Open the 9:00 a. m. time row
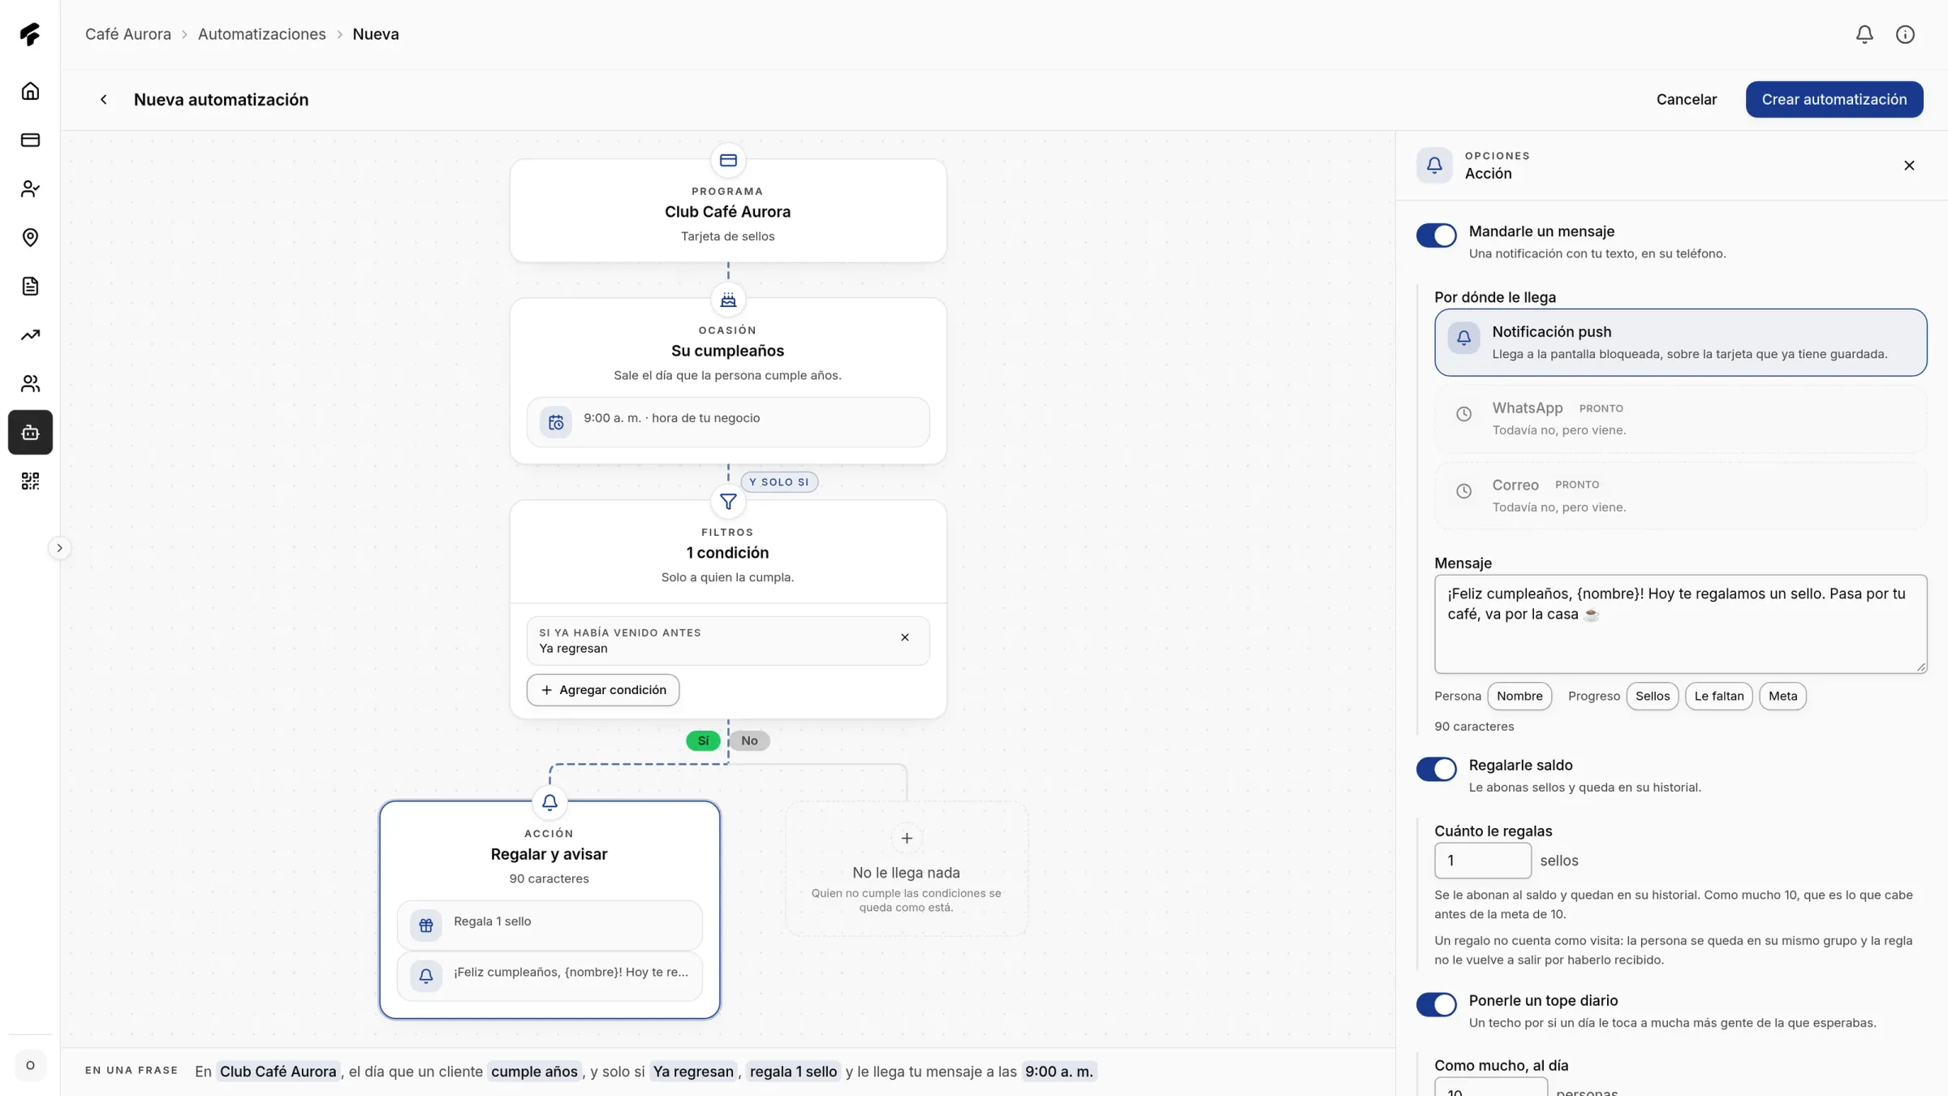Screen dimensions: 1948x1096 pos(728,421)
